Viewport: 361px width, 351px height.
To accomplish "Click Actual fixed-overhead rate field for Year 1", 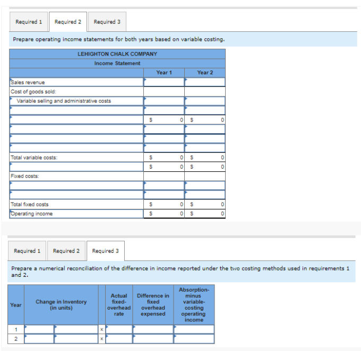I will (119, 329).
